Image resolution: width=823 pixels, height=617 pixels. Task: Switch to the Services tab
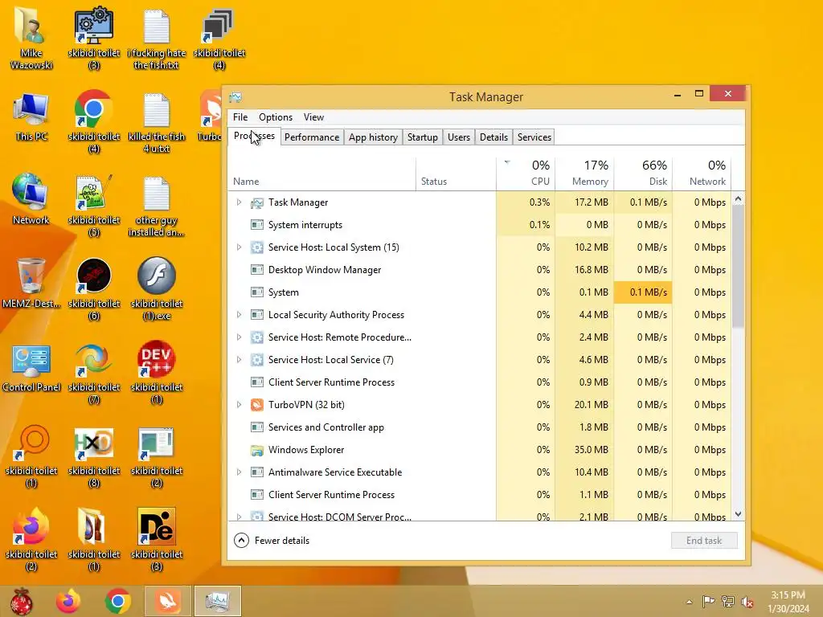[x=534, y=137]
